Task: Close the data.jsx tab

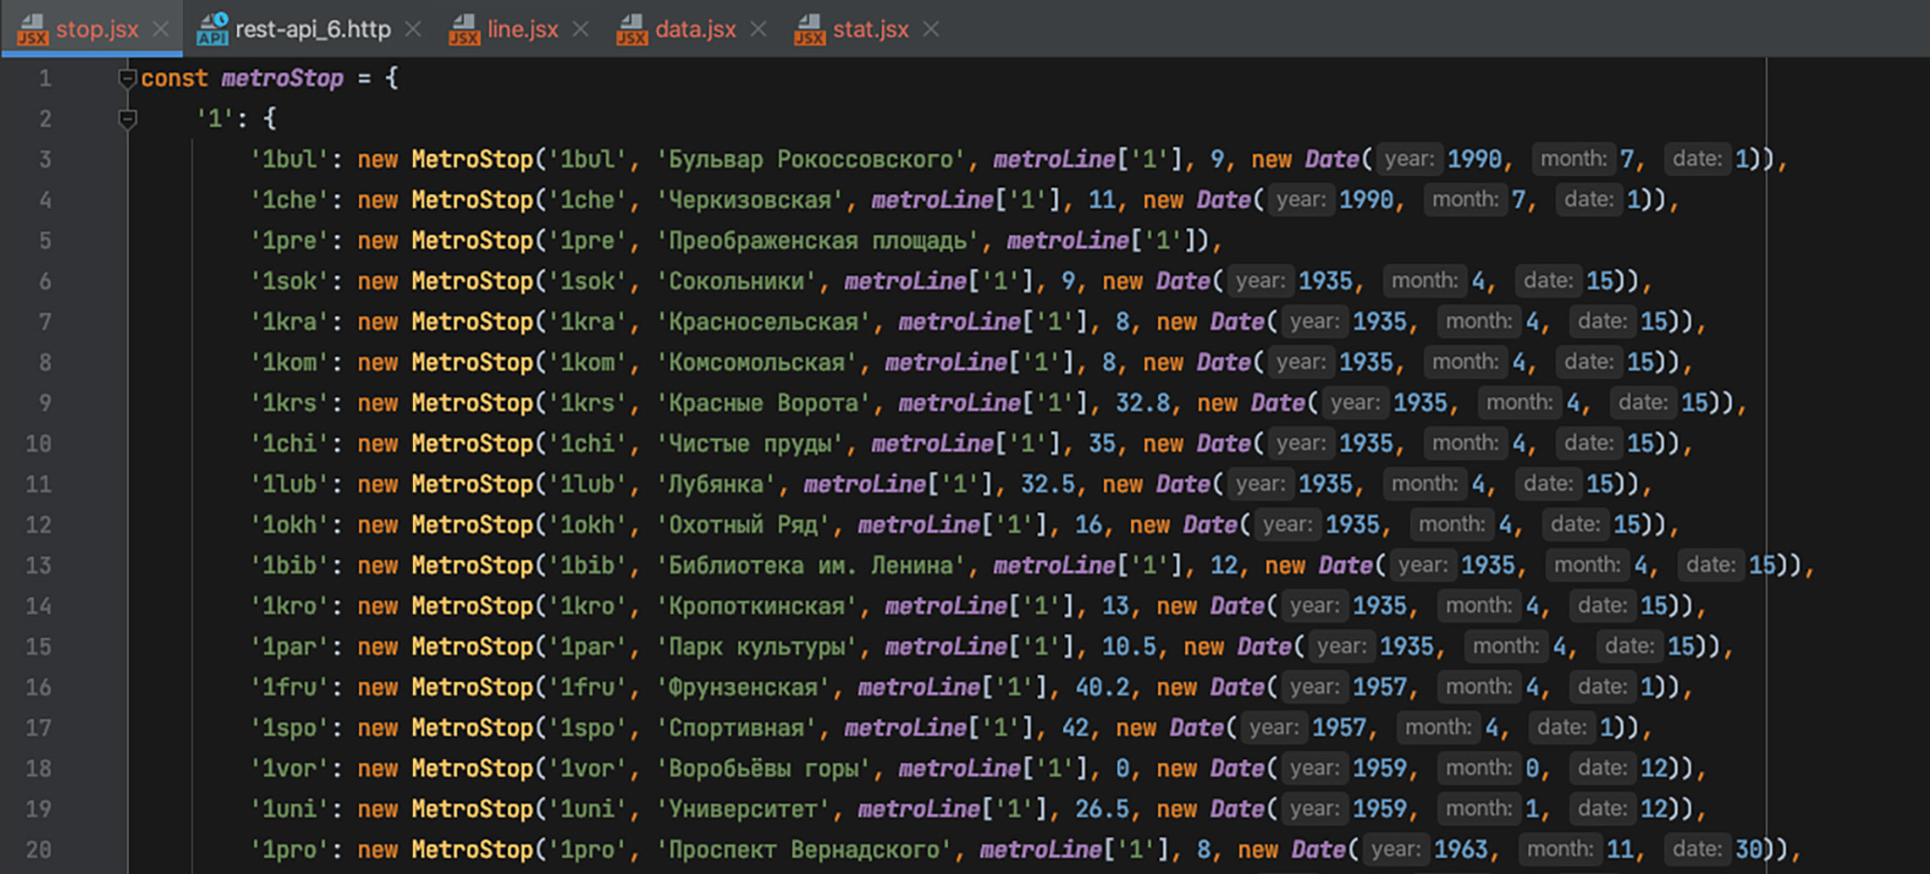Action: 758,30
